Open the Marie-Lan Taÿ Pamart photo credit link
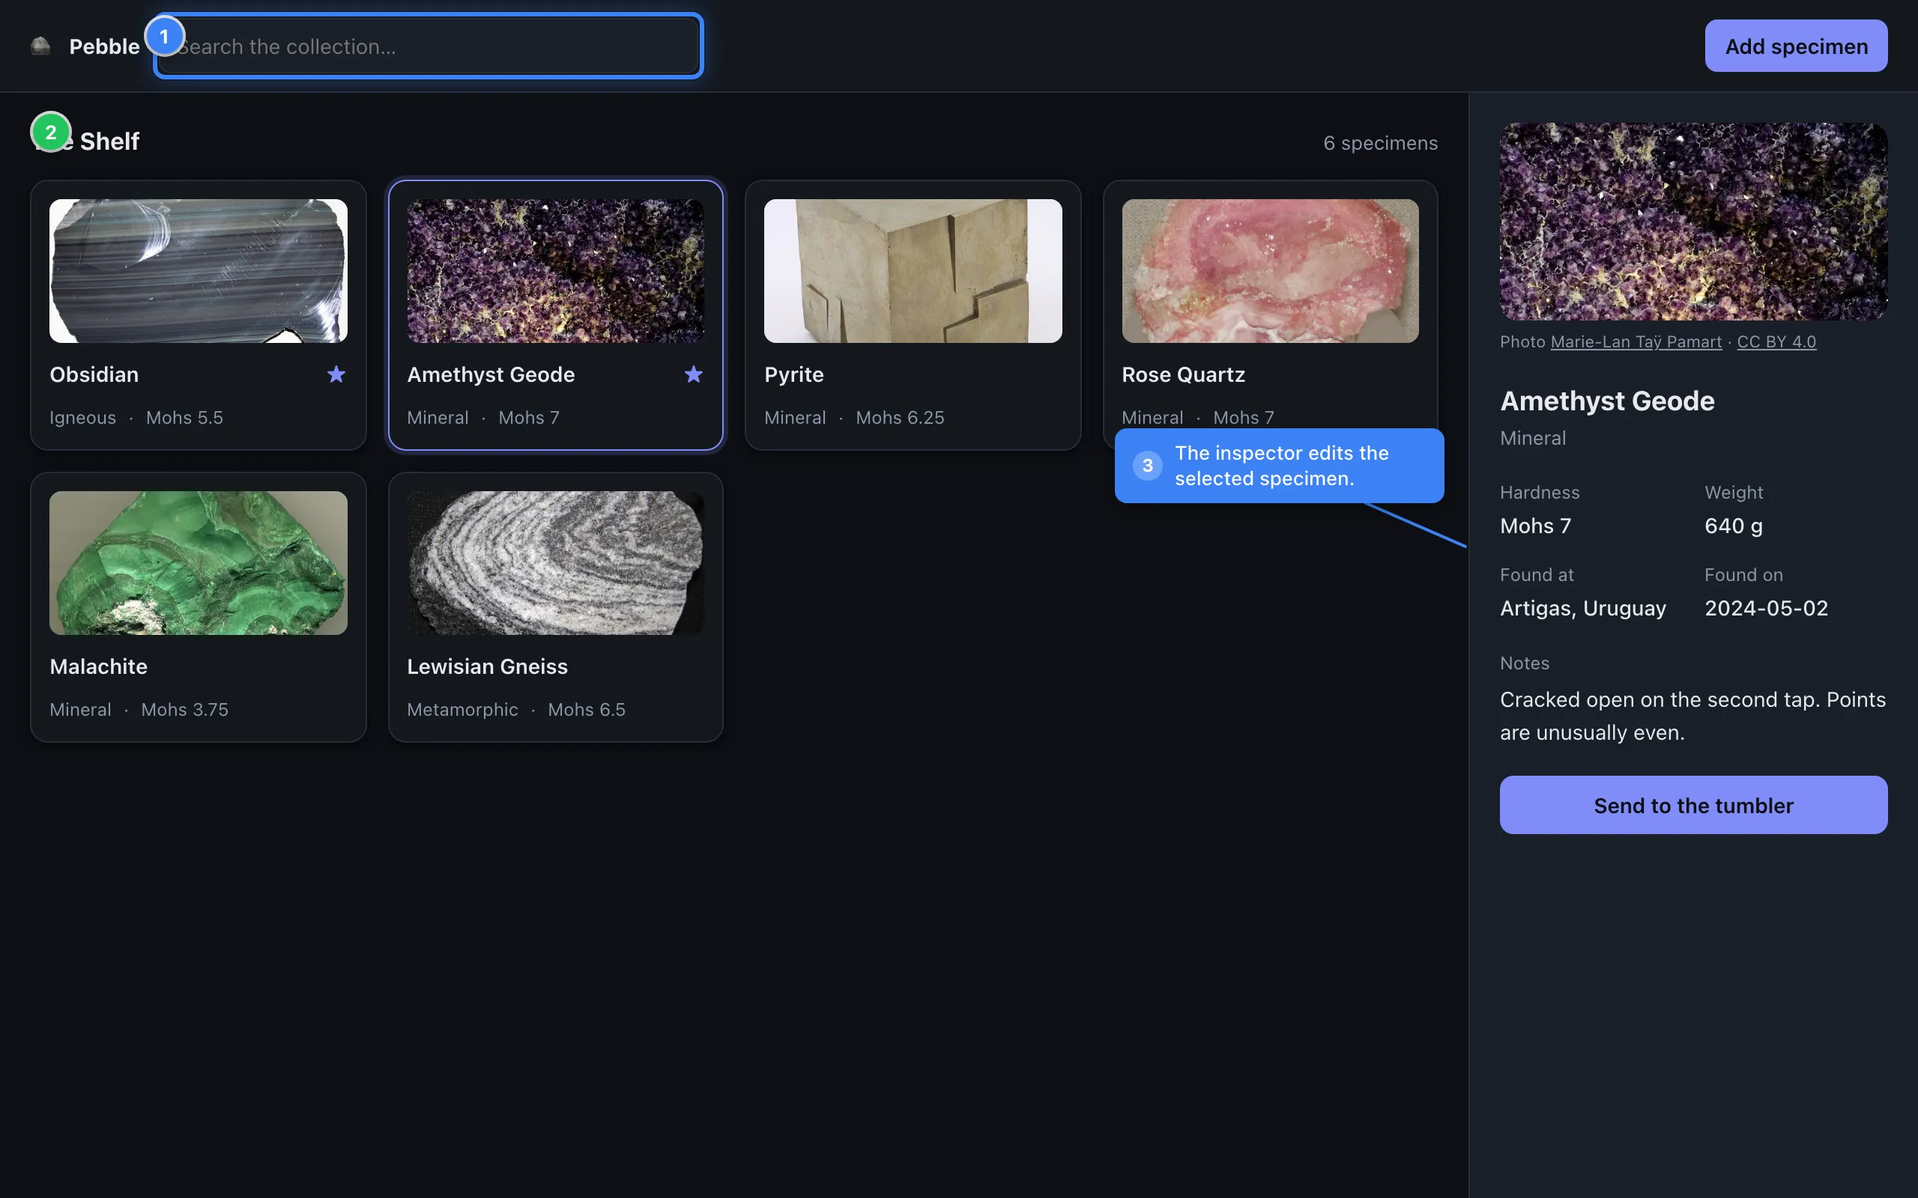The width and height of the screenshot is (1918, 1198). 1636,341
